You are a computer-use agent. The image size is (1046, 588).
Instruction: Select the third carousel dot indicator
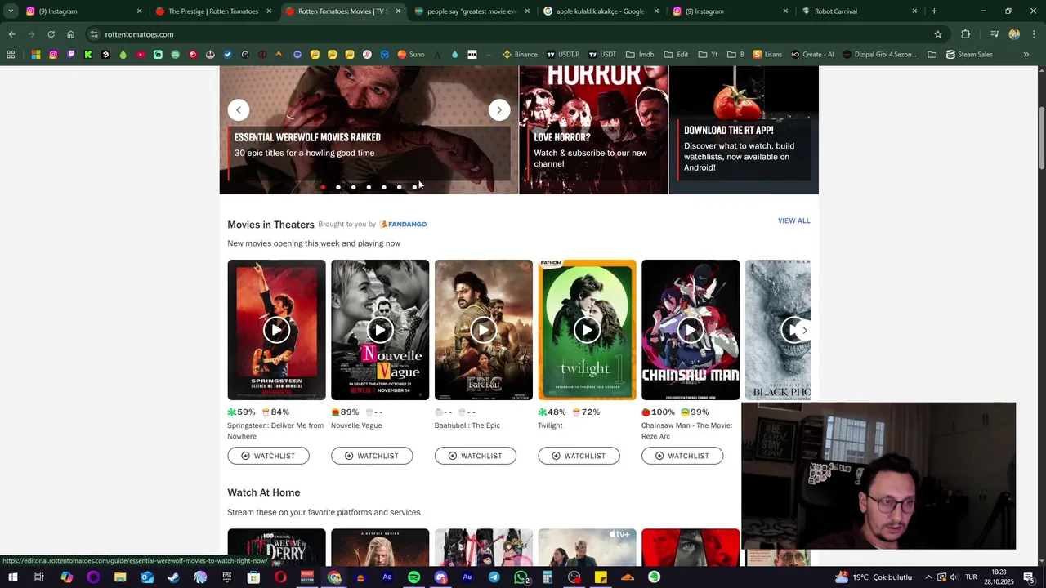pos(353,187)
